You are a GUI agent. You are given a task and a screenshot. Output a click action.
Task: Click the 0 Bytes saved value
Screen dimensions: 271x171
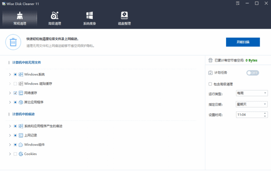click(x=251, y=60)
